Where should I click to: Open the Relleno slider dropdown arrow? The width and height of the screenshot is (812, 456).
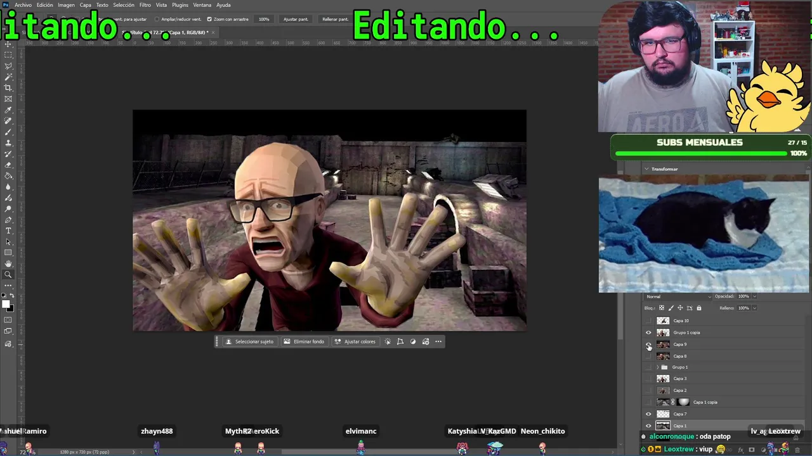click(x=754, y=308)
